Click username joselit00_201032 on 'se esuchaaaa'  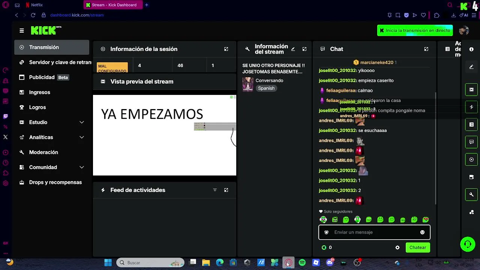(337, 130)
